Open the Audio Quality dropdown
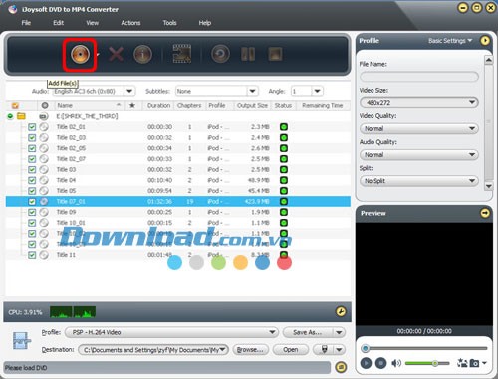Screen dimensions: 498x379 [419, 155]
